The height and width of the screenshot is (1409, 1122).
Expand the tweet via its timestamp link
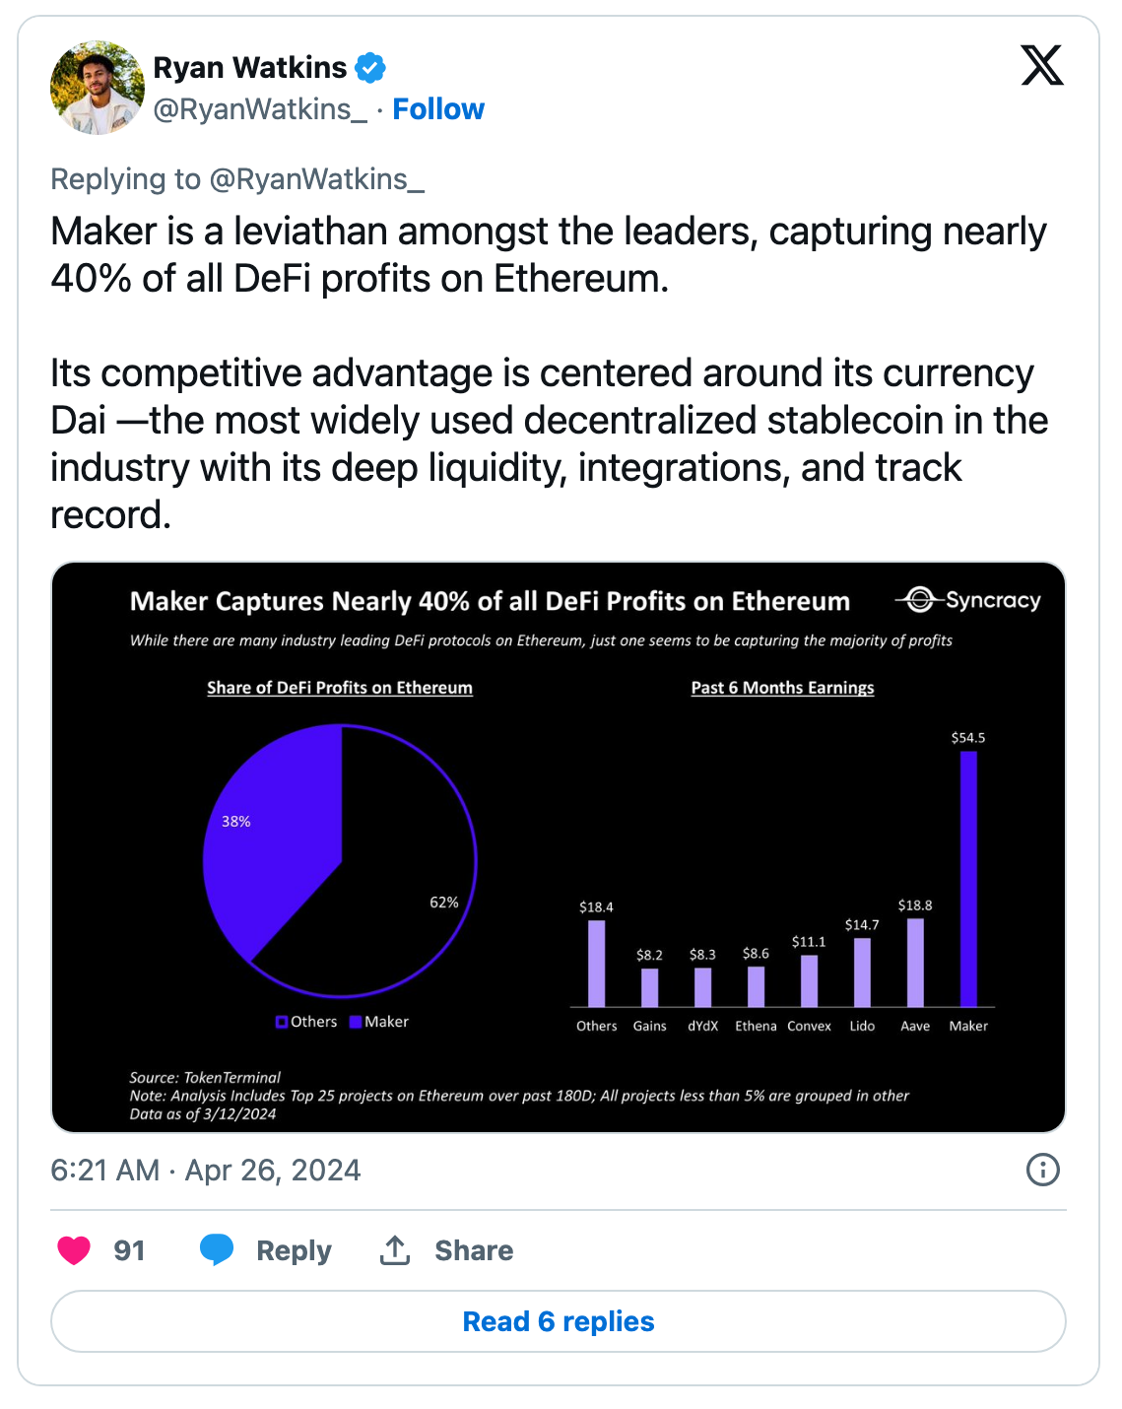pyautogui.click(x=205, y=1170)
